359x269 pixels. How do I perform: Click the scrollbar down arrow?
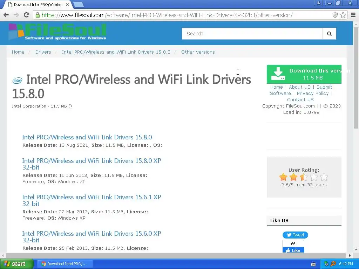click(x=356, y=249)
